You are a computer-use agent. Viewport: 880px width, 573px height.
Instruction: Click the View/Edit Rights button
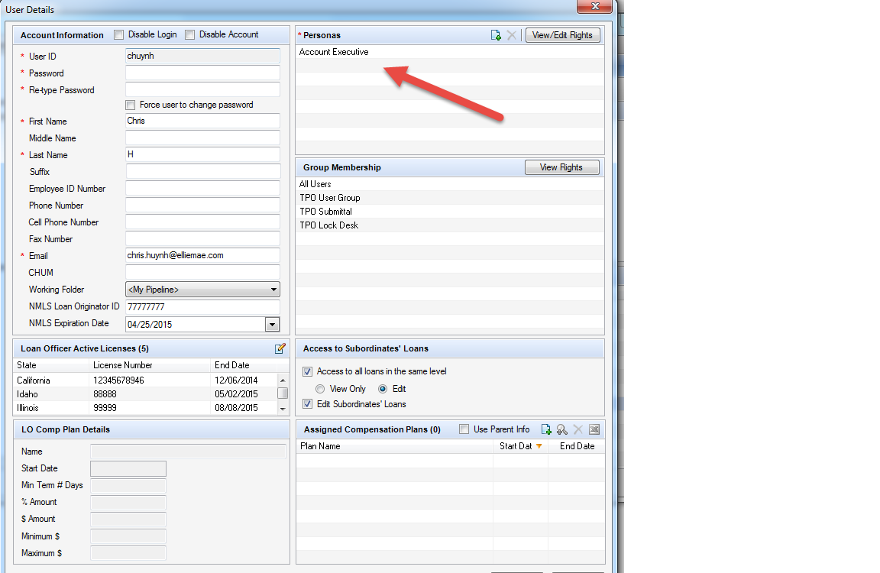[x=562, y=35]
